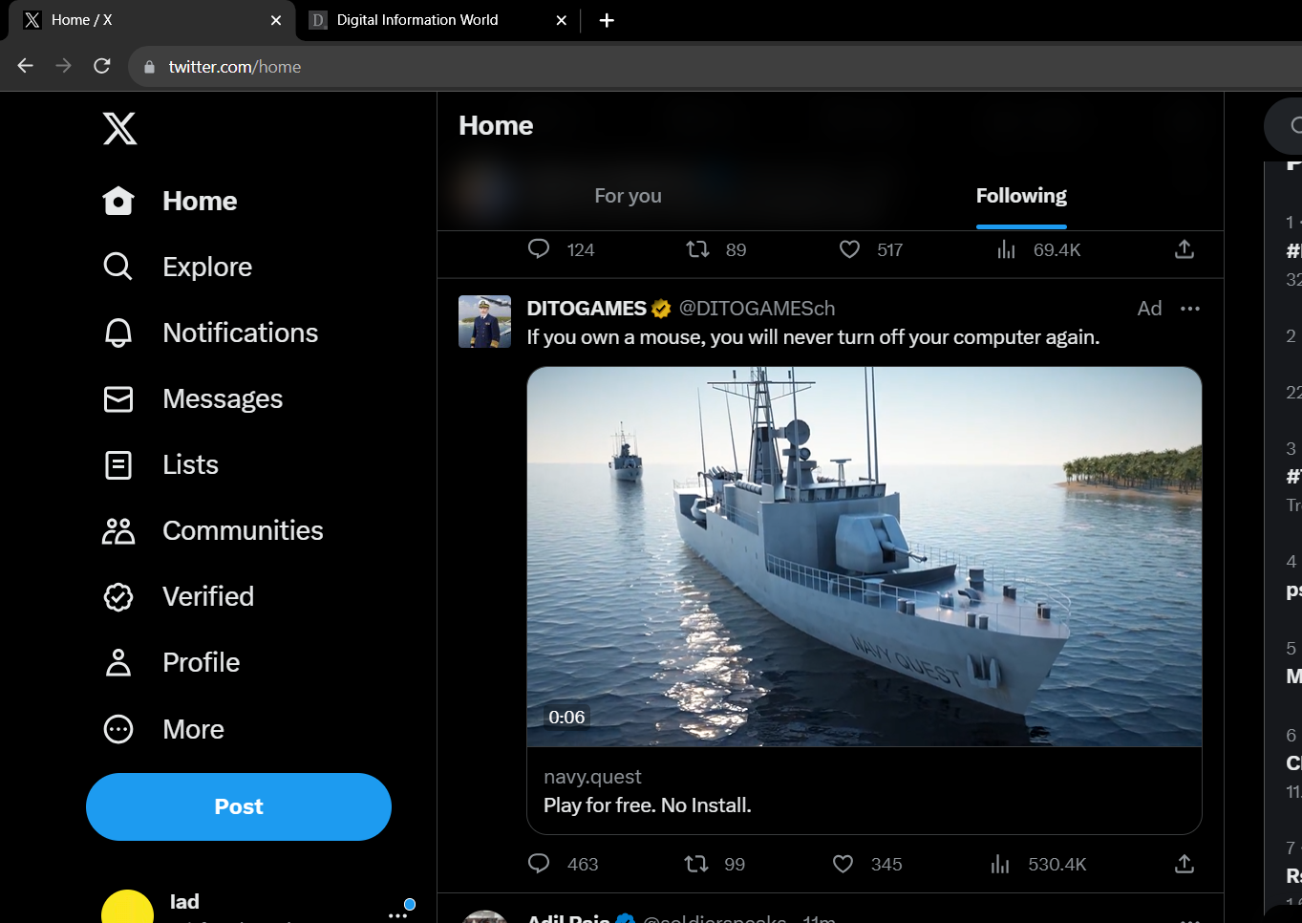Play the Navy Quest ship video
Viewport: 1302px width, 923px height.
click(x=864, y=556)
